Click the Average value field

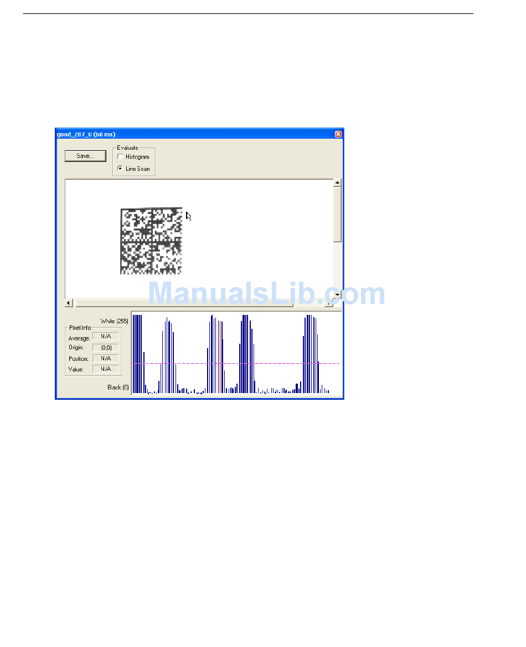(x=106, y=337)
